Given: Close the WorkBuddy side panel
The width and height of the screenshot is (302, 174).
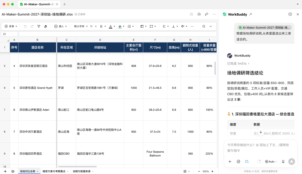Looking at the screenshot, I should (x=298, y=14).
